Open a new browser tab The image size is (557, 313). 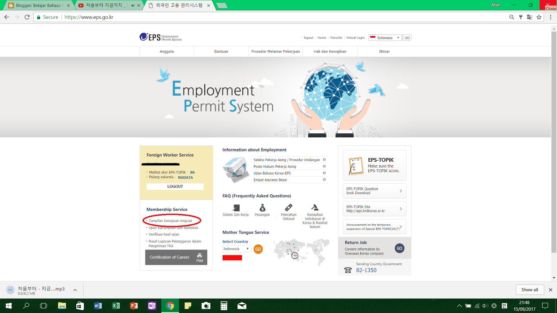(222, 5)
